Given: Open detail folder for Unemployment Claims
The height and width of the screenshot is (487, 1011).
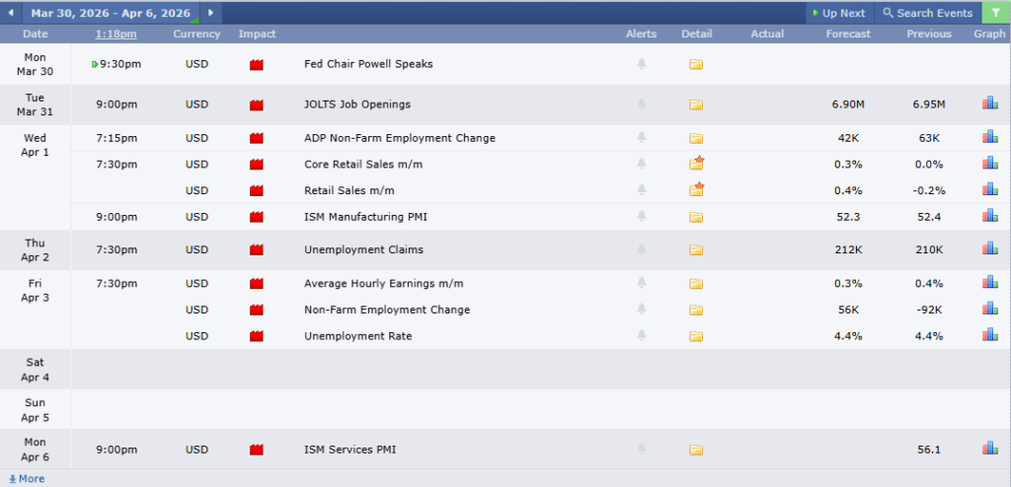Looking at the screenshot, I should tap(696, 250).
